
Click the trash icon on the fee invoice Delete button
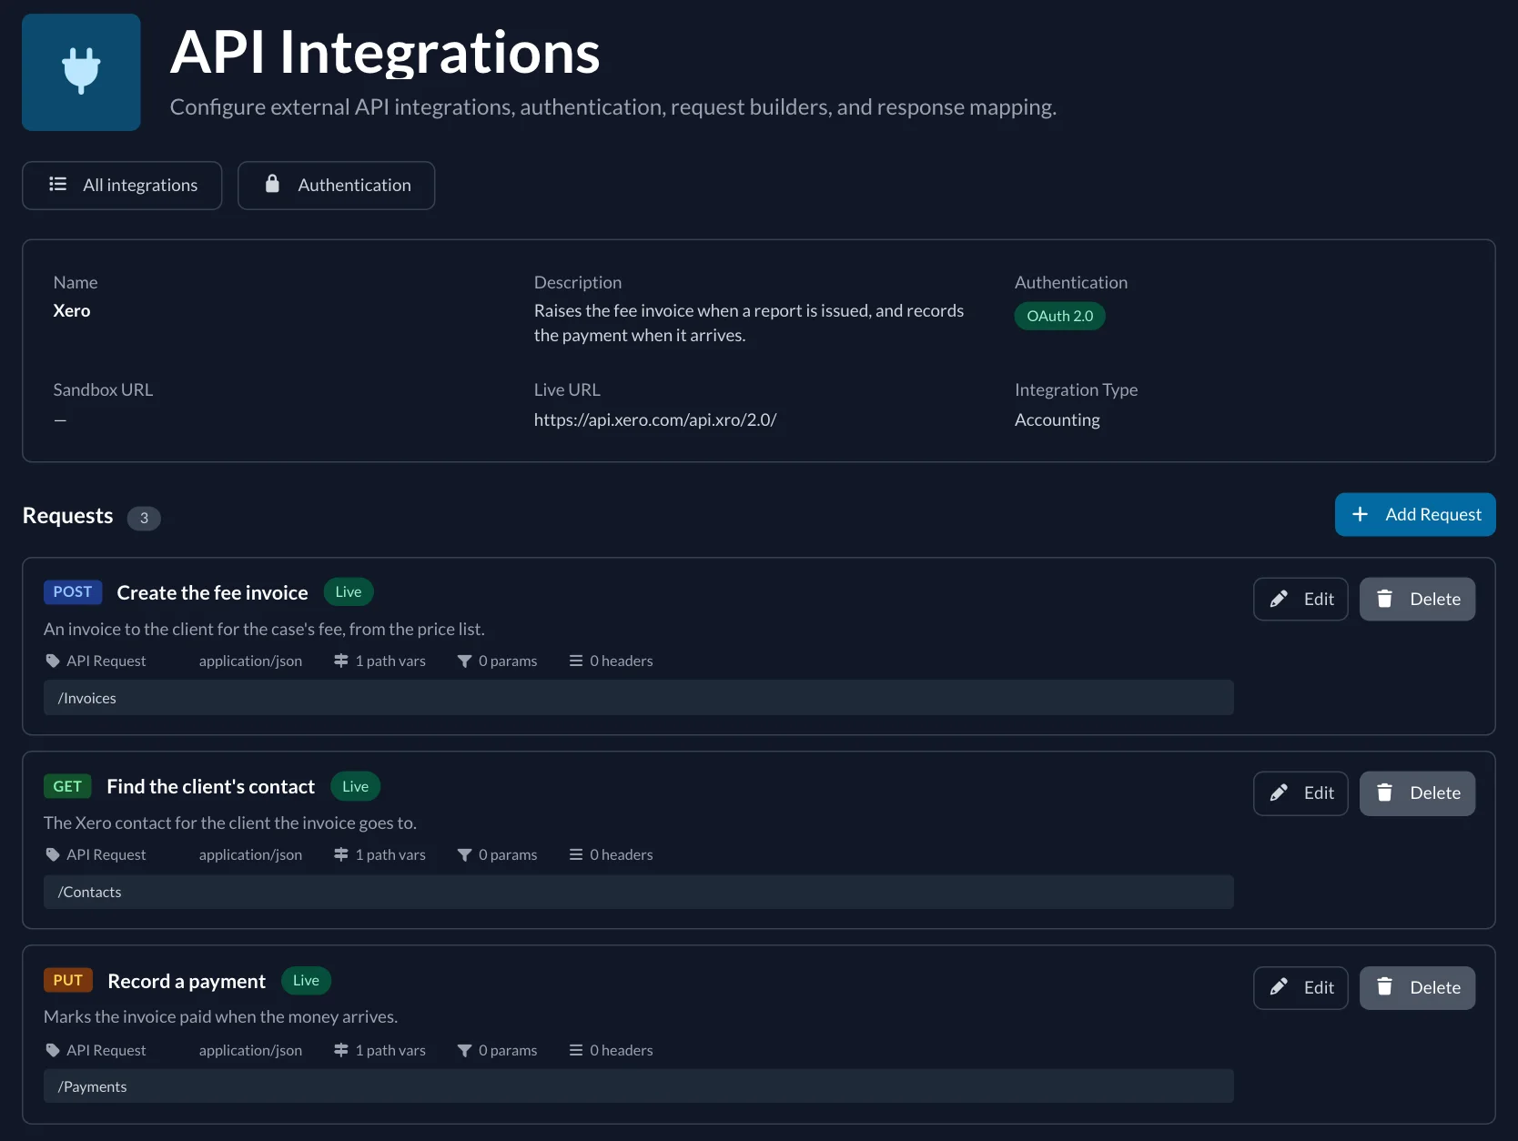pos(1384,599)
